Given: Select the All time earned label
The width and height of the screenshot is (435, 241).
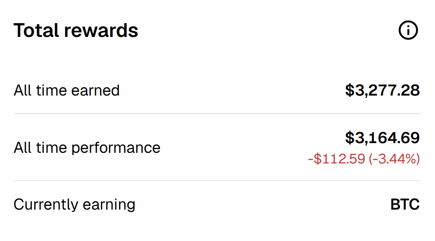Looking at the screenshot, I should tap(66, 90).
